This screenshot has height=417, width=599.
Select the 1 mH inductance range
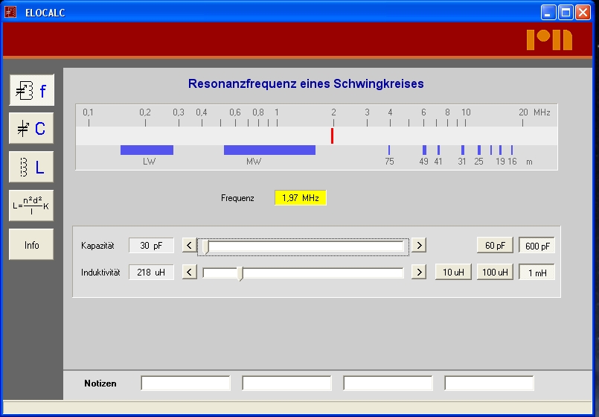(536, 273)
